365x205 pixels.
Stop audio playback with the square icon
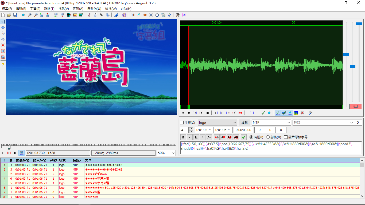coord(208,113)
